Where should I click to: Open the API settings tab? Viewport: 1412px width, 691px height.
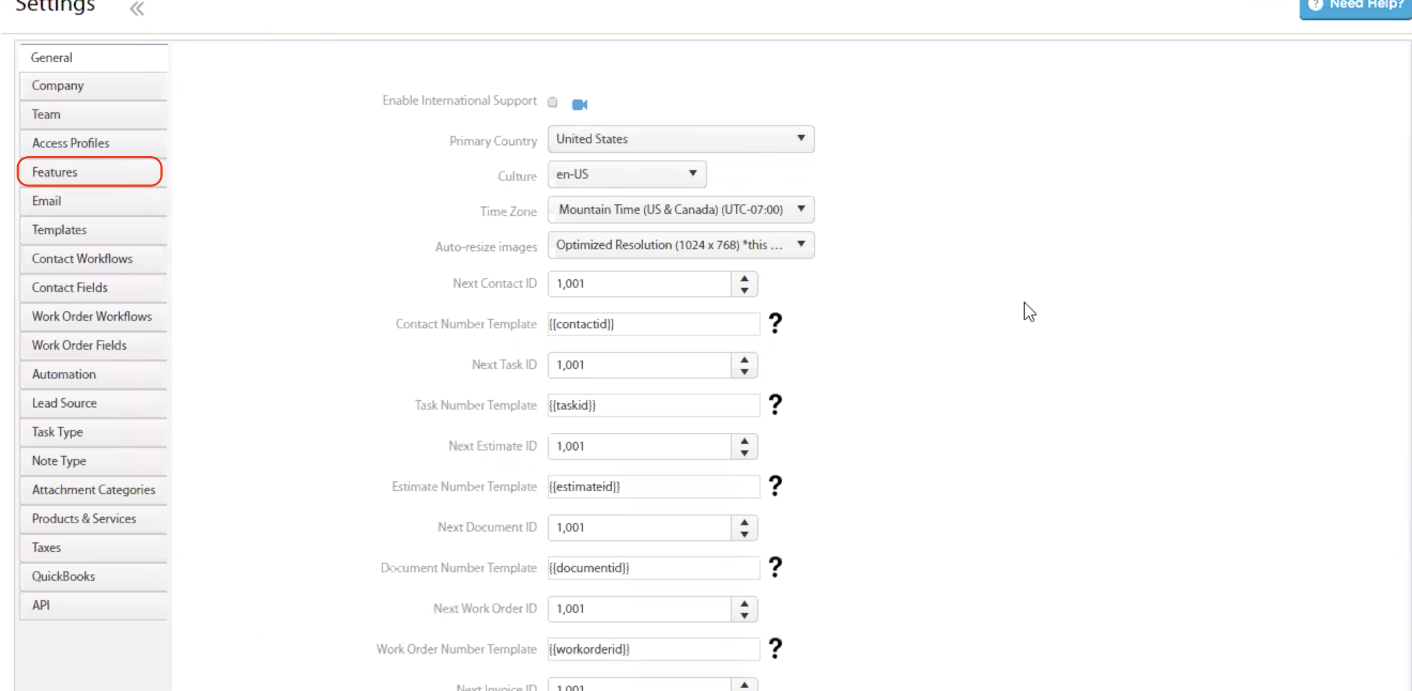coord(93,605)
